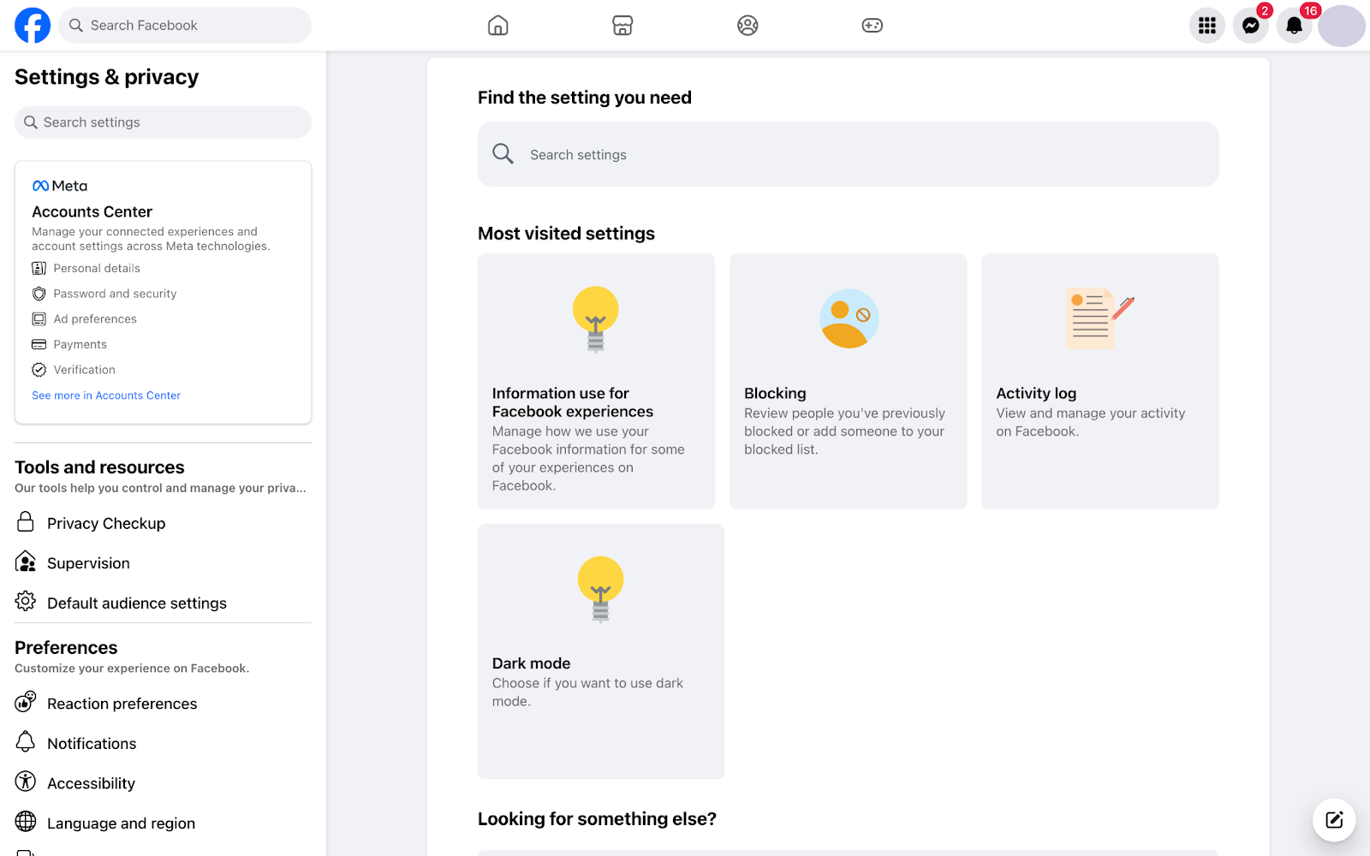Select Language and region menu item

pos(163,823)
